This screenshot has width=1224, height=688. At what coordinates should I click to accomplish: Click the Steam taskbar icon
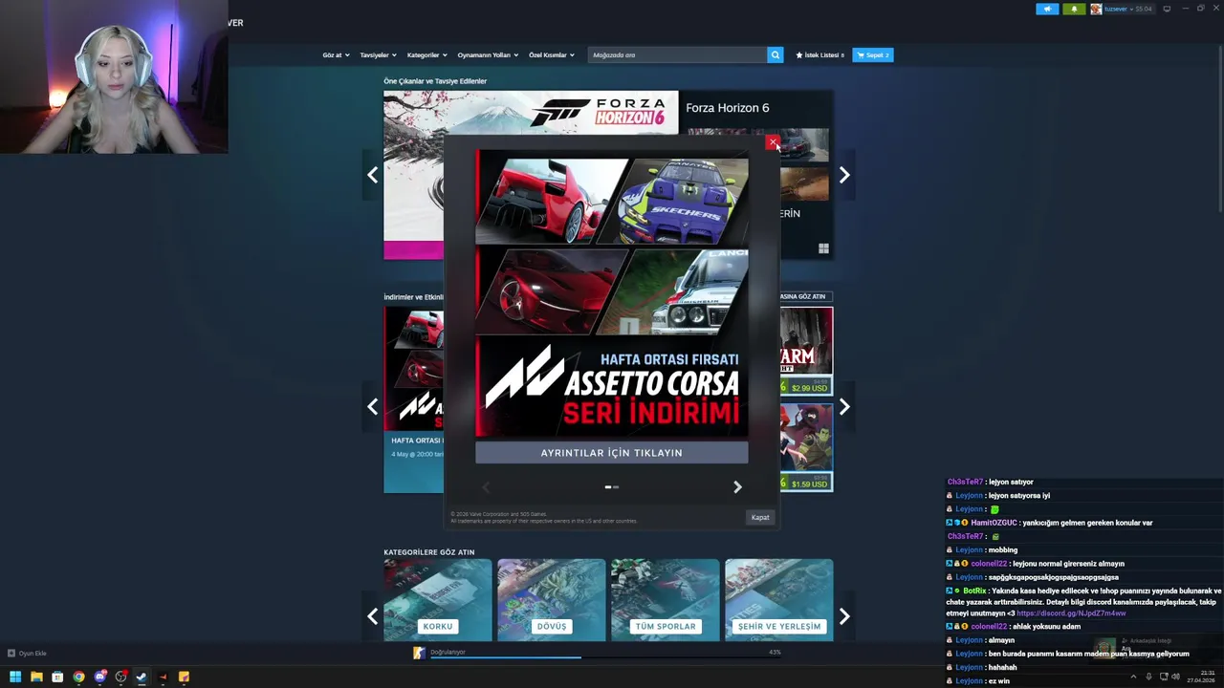(142, 677)
